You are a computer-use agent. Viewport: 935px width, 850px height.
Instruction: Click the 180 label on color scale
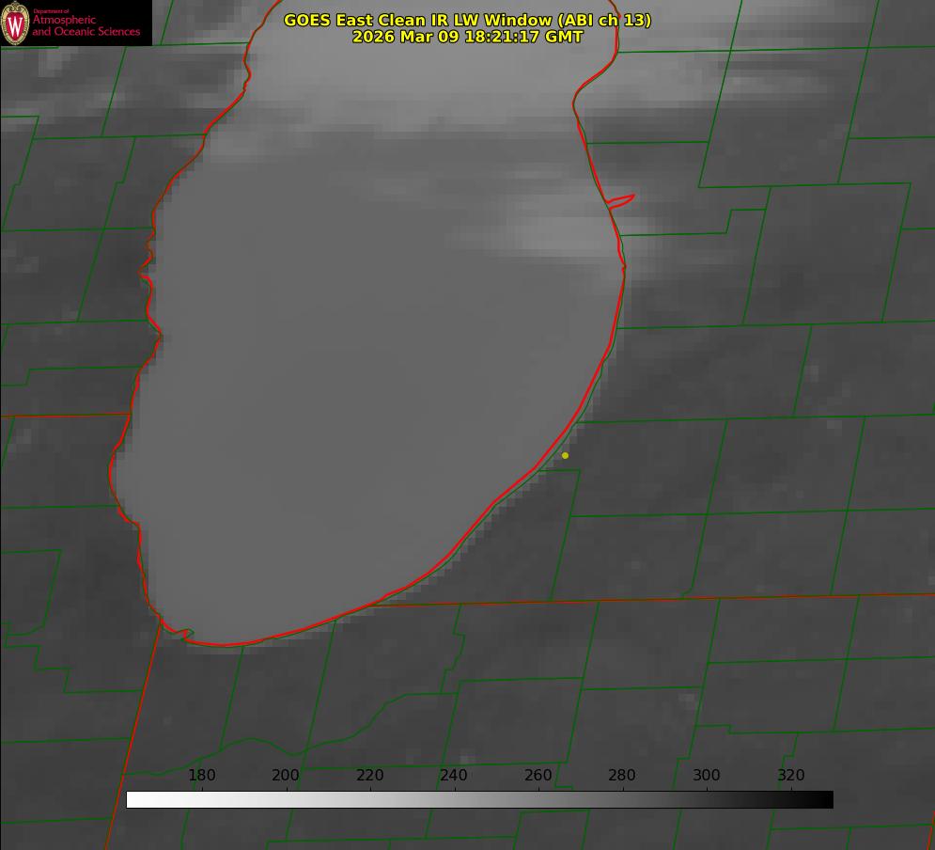coord(202,775)
